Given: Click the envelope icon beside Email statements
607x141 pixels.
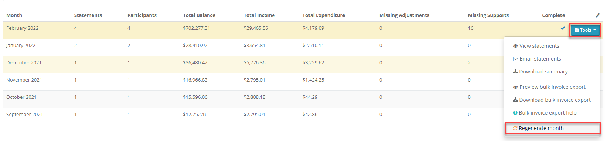Looking at the screenshot, I should [515, 59].
